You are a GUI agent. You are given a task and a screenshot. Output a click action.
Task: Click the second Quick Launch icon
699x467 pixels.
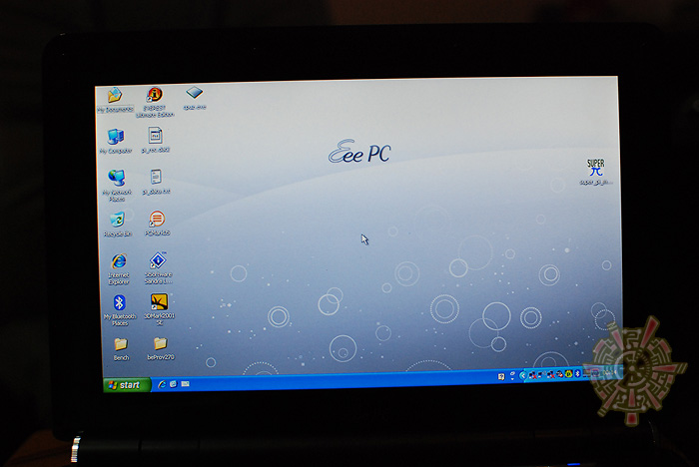pos(174,384)
